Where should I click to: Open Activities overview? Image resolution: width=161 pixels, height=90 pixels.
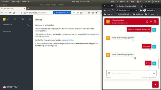[5, 1]
